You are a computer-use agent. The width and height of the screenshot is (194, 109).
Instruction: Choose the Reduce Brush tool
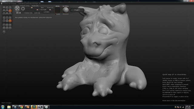pyautogui.click(x=4, y=18)
